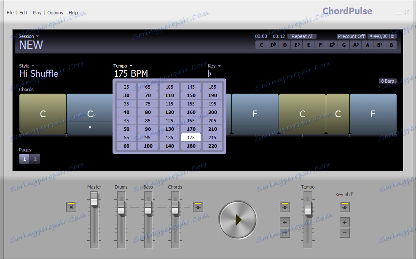Reset tempo button above tempo plus
This screenshot has height=259, width=416.
[284, 207]
